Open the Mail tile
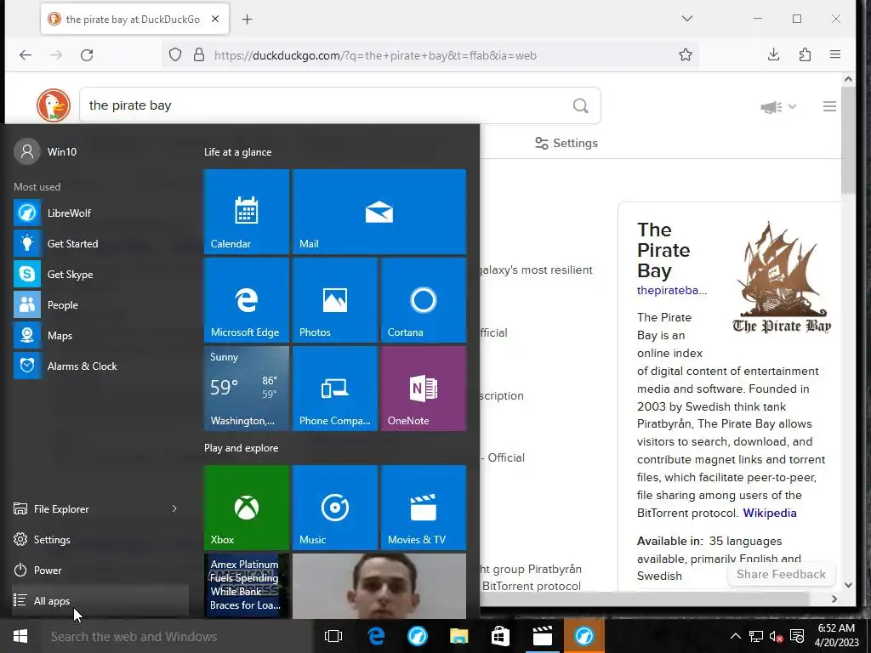Screen dimensions: 871x653 [x=379, y=212]
